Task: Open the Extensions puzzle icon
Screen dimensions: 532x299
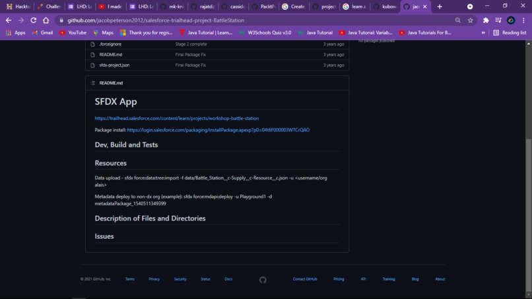Action: pos(486,20)
